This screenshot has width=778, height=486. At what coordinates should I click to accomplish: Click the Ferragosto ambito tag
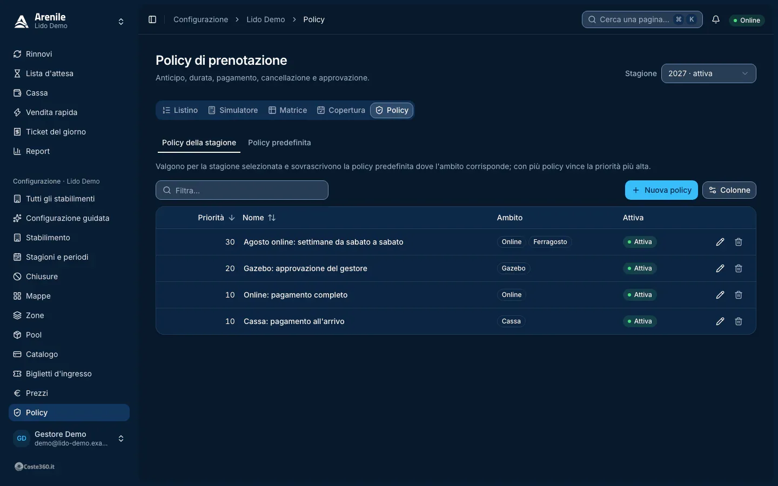coord(550,242)
